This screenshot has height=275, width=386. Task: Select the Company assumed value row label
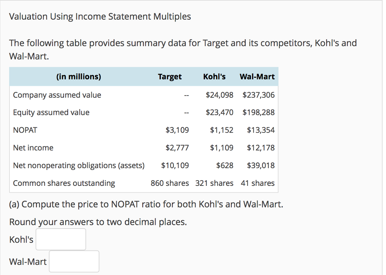(x=57, y=95)
